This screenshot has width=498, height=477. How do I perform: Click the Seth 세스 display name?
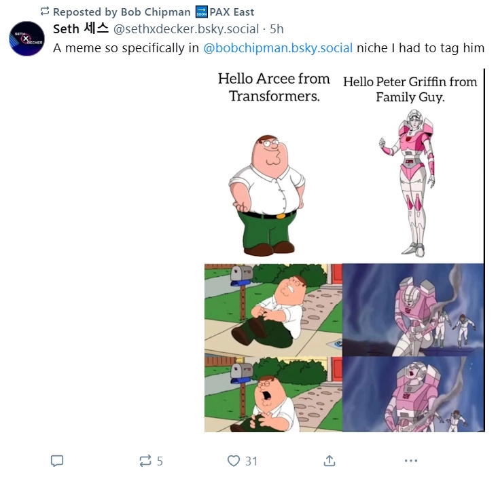[81, 29]
